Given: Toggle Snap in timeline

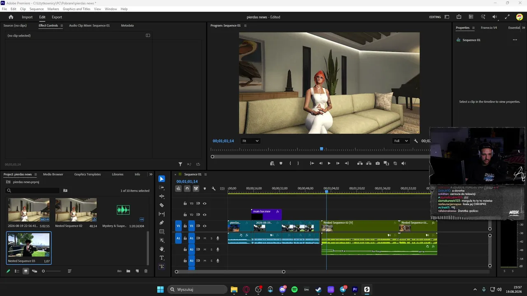Looking at the screenshot, I should (x=187, y=189).
